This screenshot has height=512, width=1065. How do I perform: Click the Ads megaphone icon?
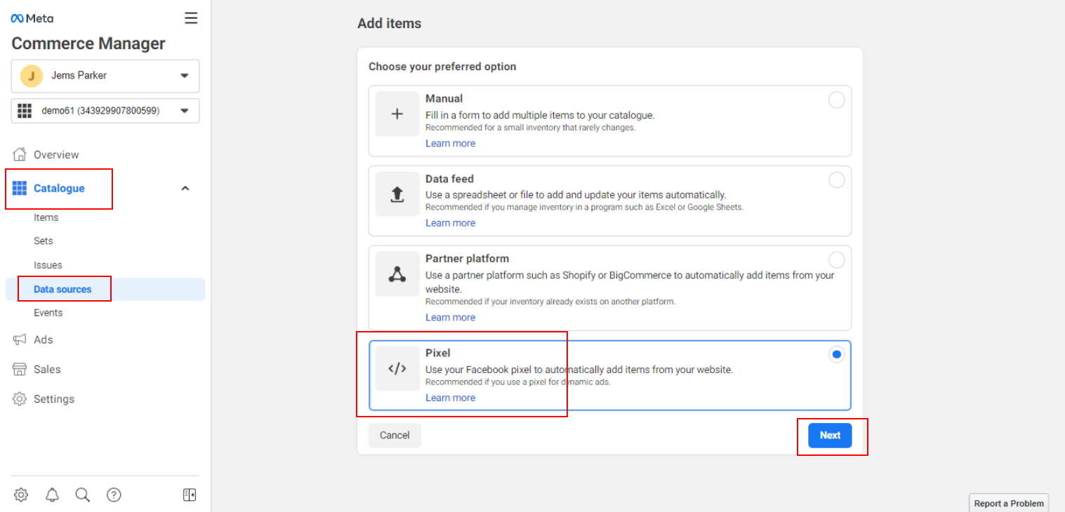[20, 339]
